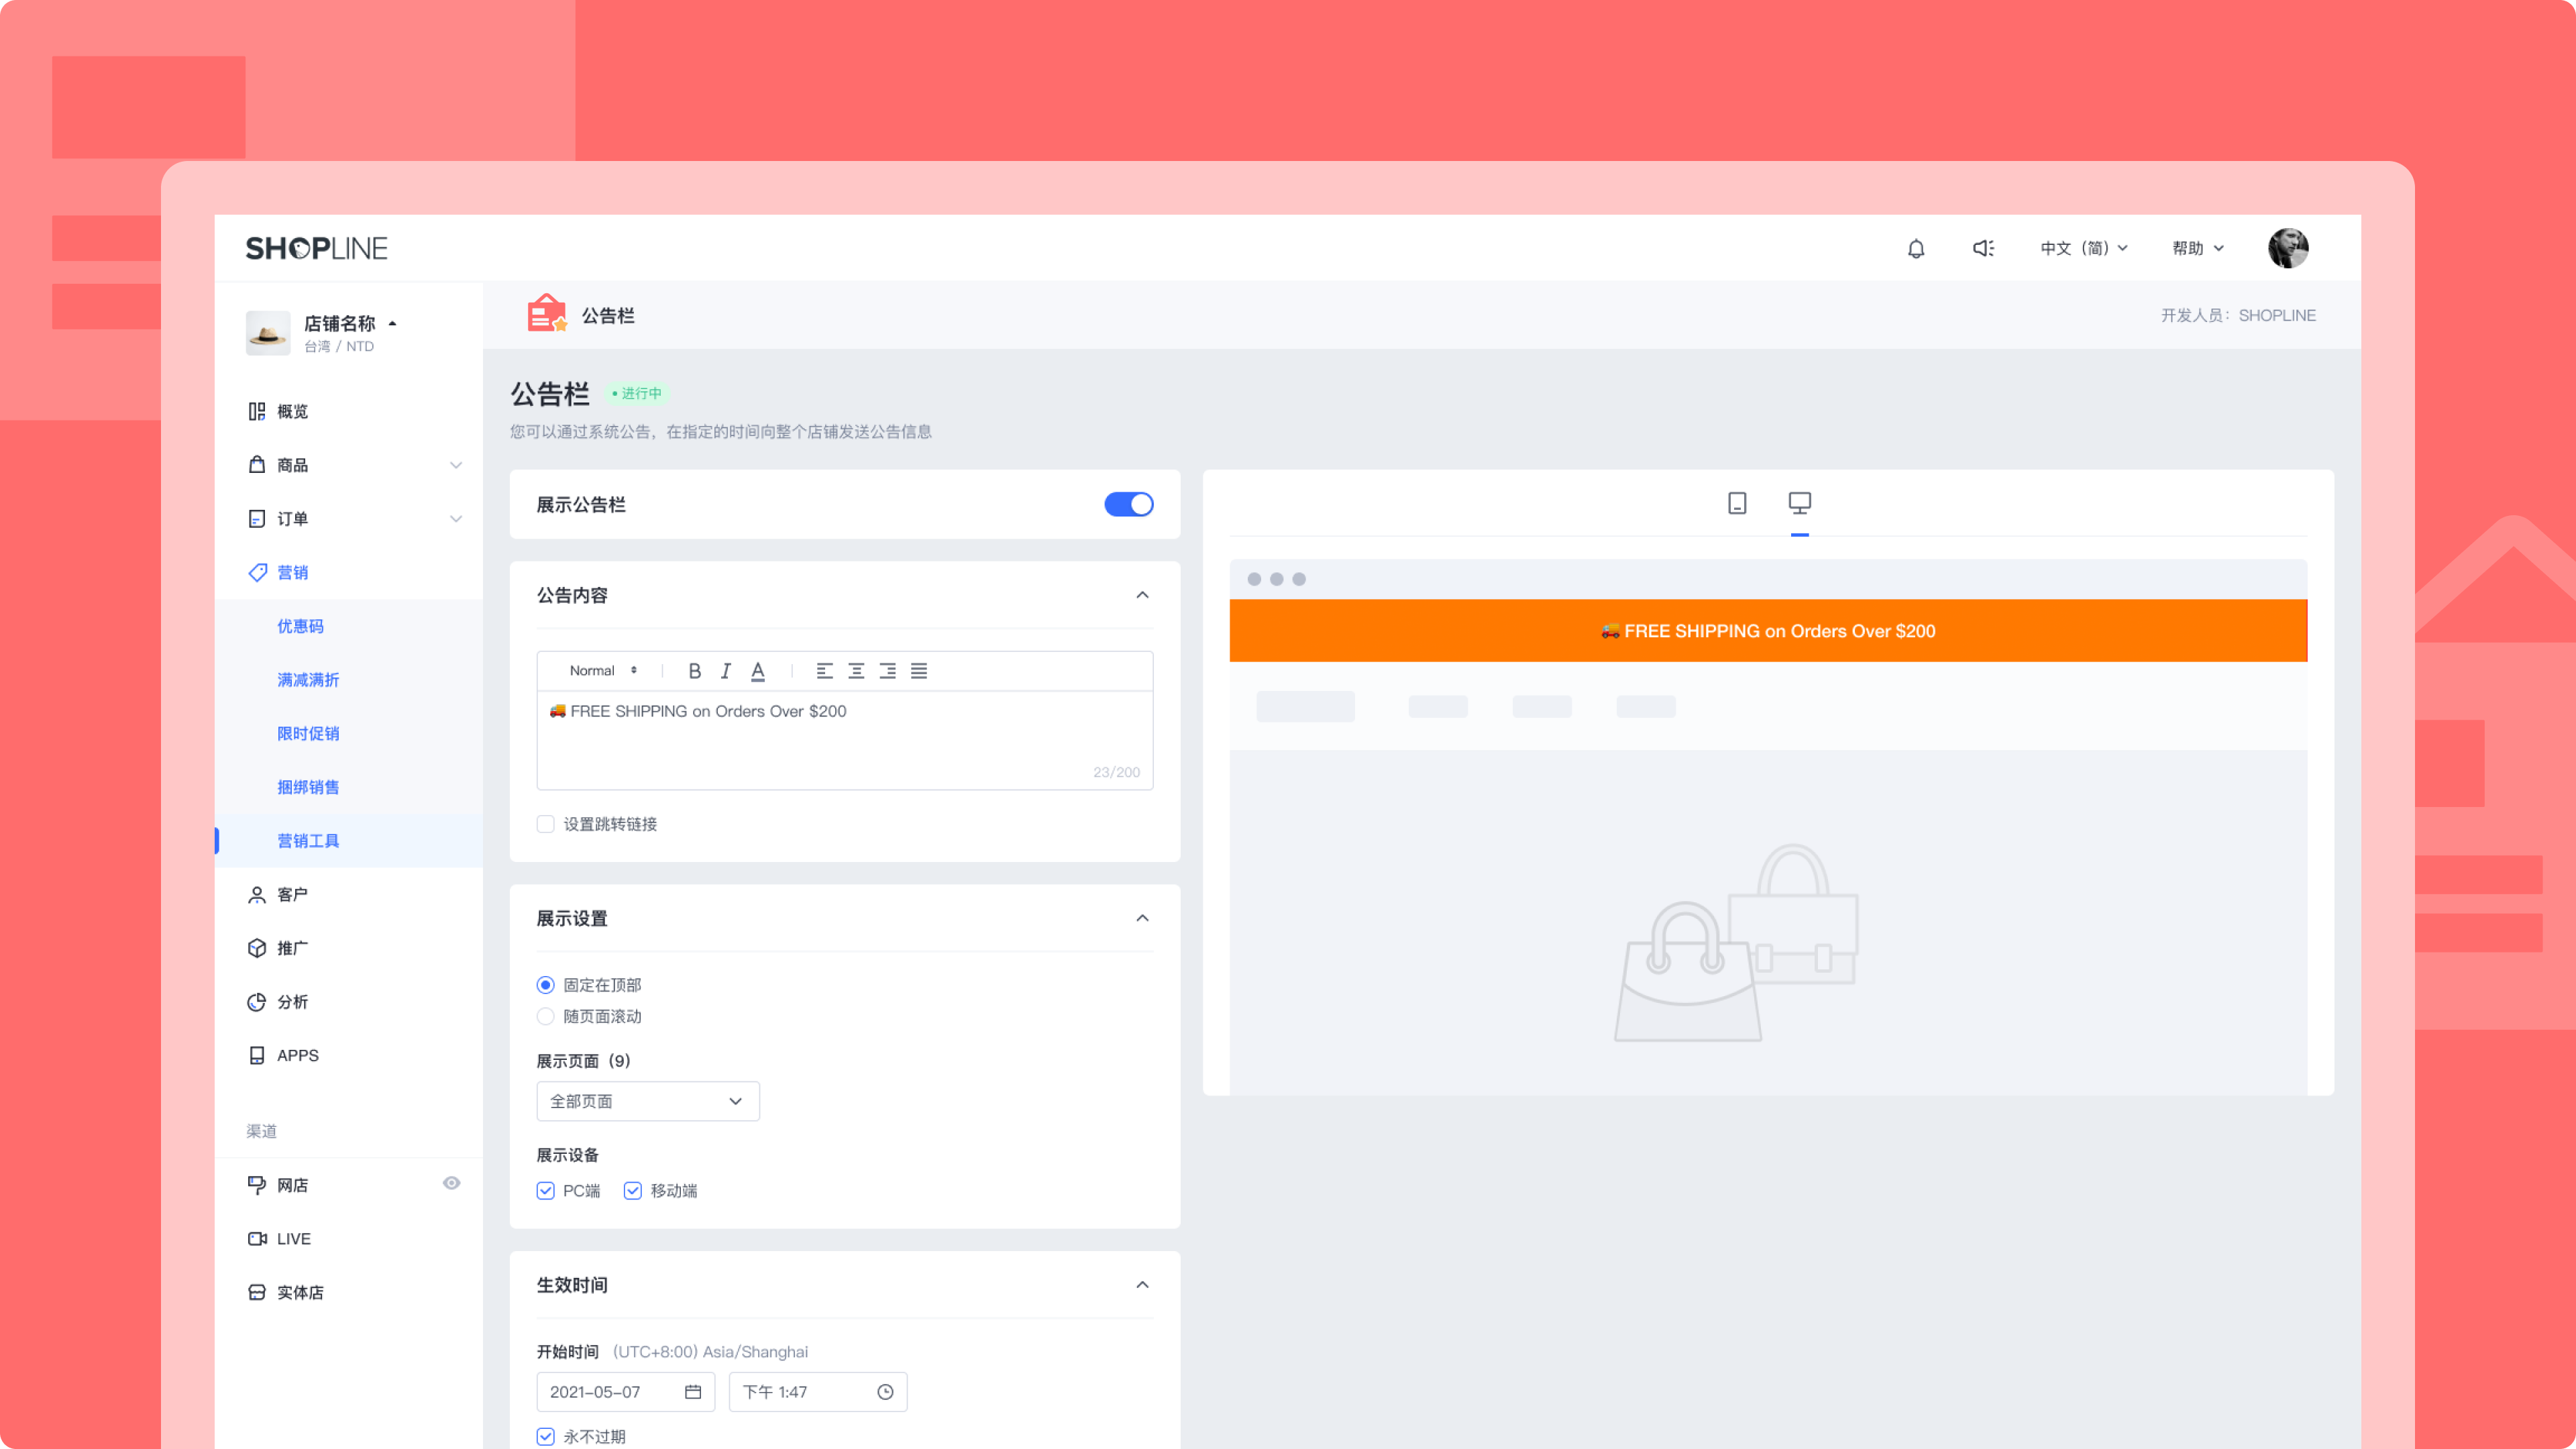
Task: Toggle the 展示公告栏 switch off
Action: (x=1128, y=504)
